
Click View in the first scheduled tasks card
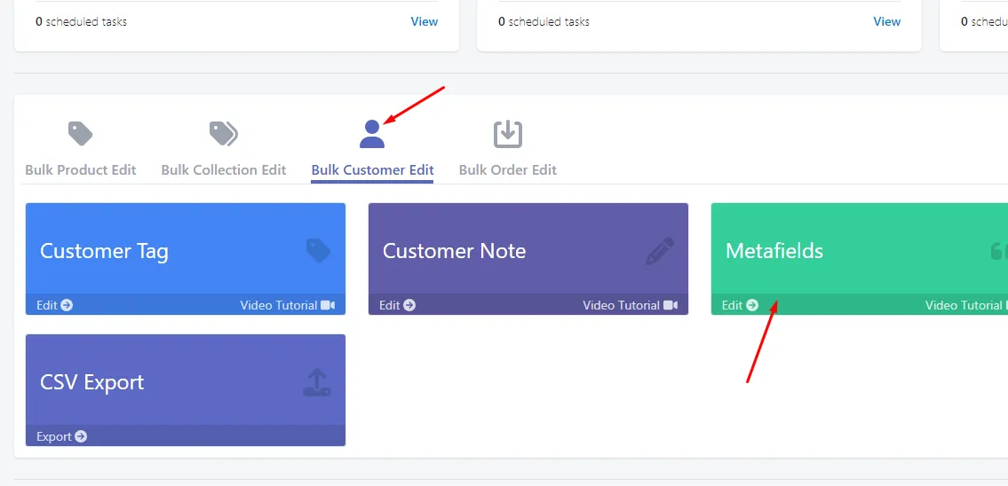(425, 21)
